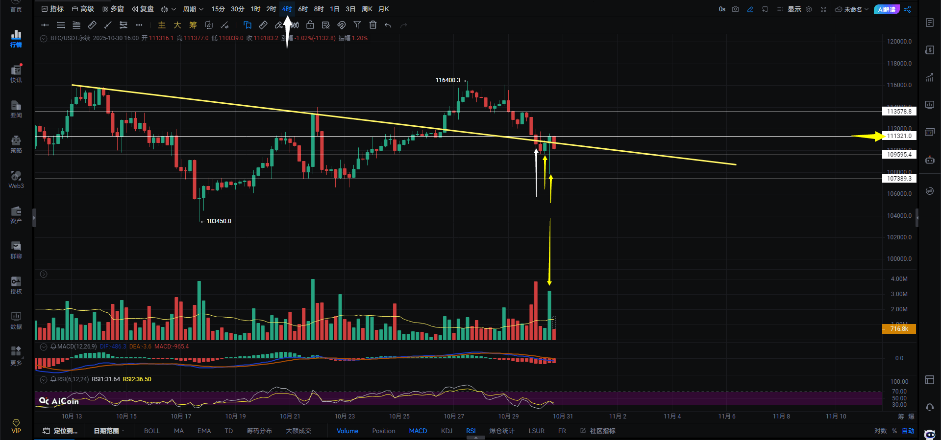Image resolution: width=941 pixels, height=440 pixels.
Task: Toggle the KDJ indicator
Action: [446, 431]
